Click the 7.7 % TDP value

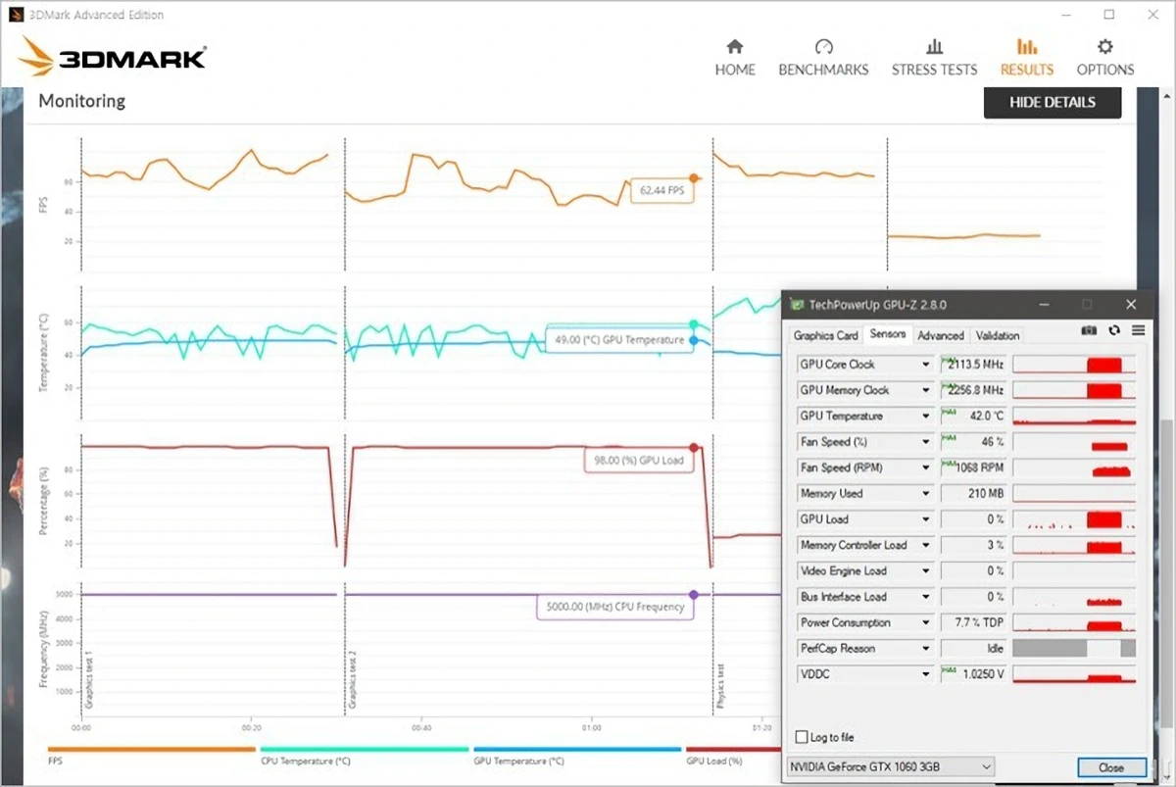973,622
